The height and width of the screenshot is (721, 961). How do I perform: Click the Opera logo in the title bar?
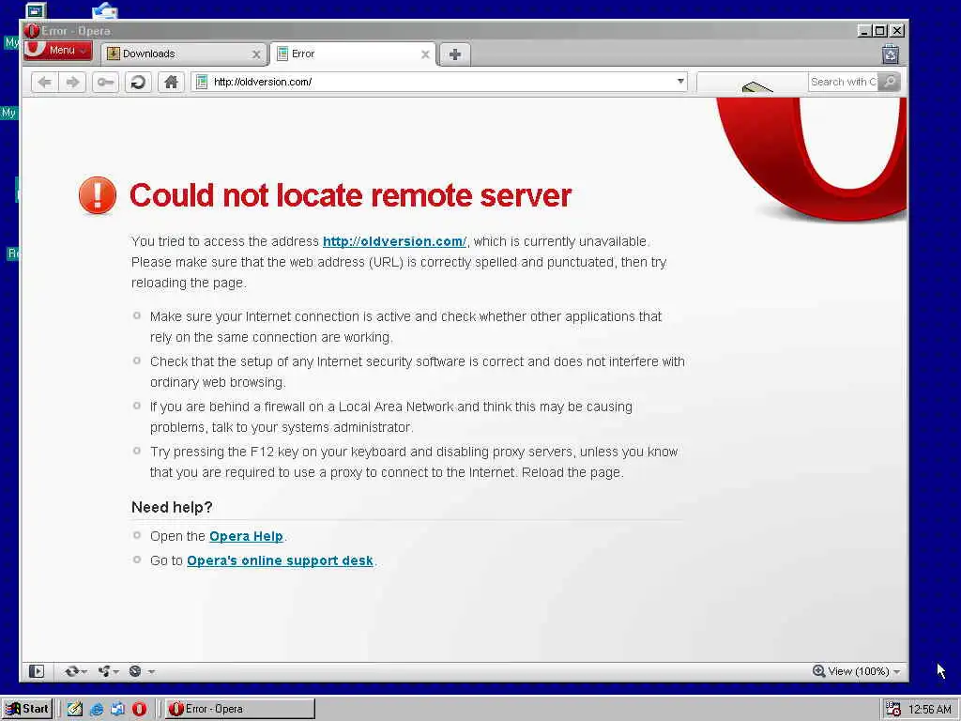click(x=32, y=31)
